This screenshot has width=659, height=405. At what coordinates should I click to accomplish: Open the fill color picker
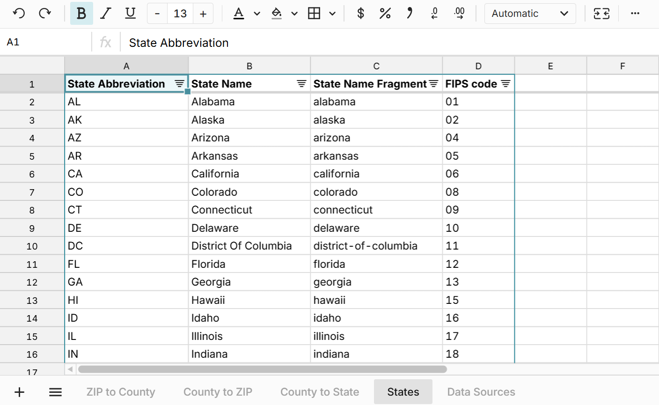294,13
